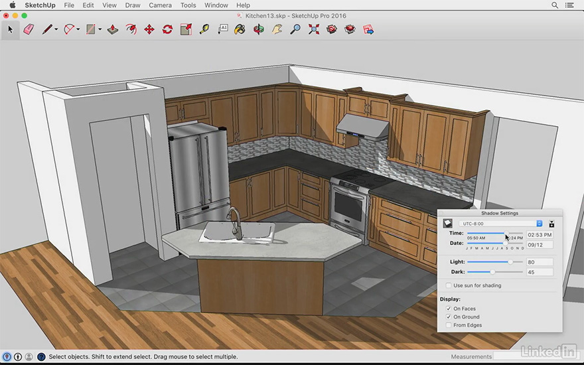This screenshot has height=365, width=584.
Task: Choose the Offset tool
Action: click(x=131, y=29)
